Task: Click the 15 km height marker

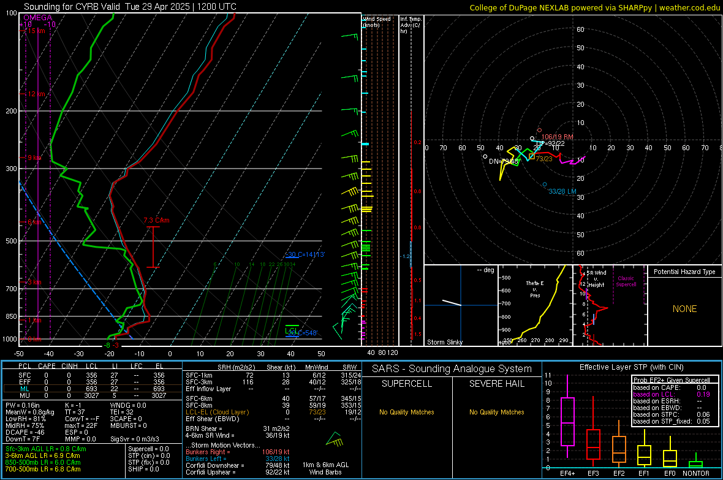Action: pos(36,31)
